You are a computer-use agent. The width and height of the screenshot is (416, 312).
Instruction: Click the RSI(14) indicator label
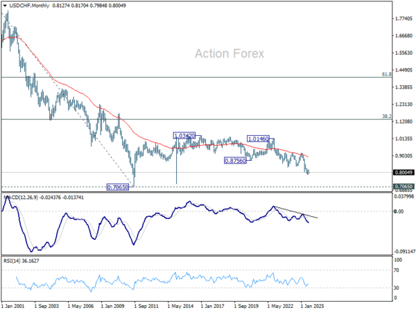point(12,261)
